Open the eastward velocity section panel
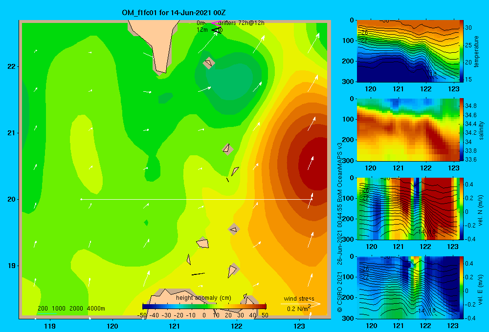The width and height of the screenshot is (489, 332). click(408, 288)
